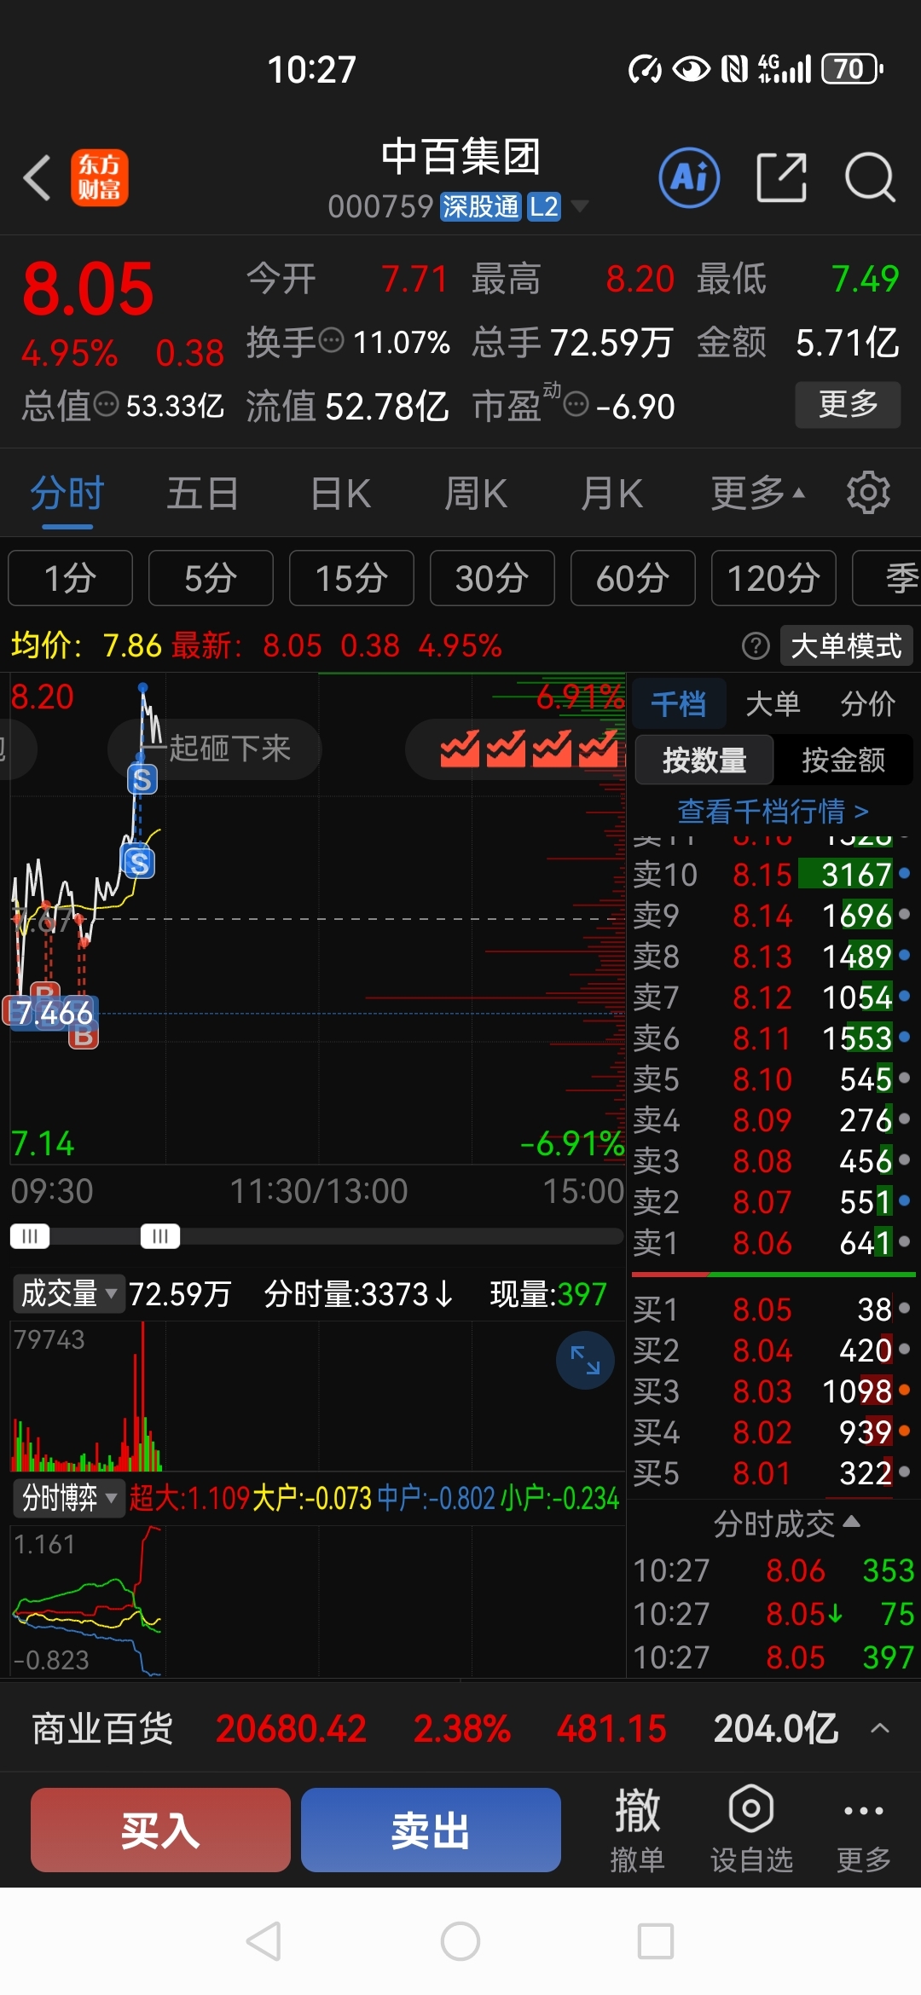Switch to 五日 chart tab

[x=202, y=493]
